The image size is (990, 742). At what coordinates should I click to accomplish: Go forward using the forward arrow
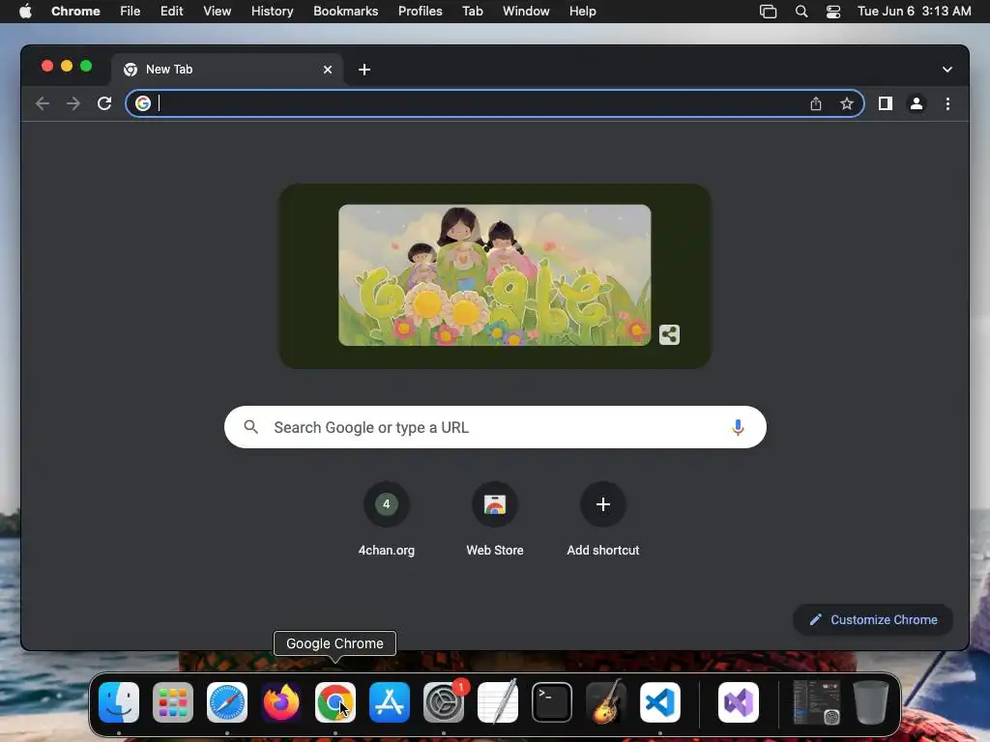[73, 103]
